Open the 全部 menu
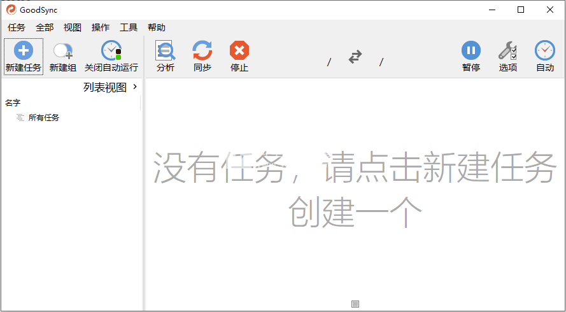 tap(45, 27)
